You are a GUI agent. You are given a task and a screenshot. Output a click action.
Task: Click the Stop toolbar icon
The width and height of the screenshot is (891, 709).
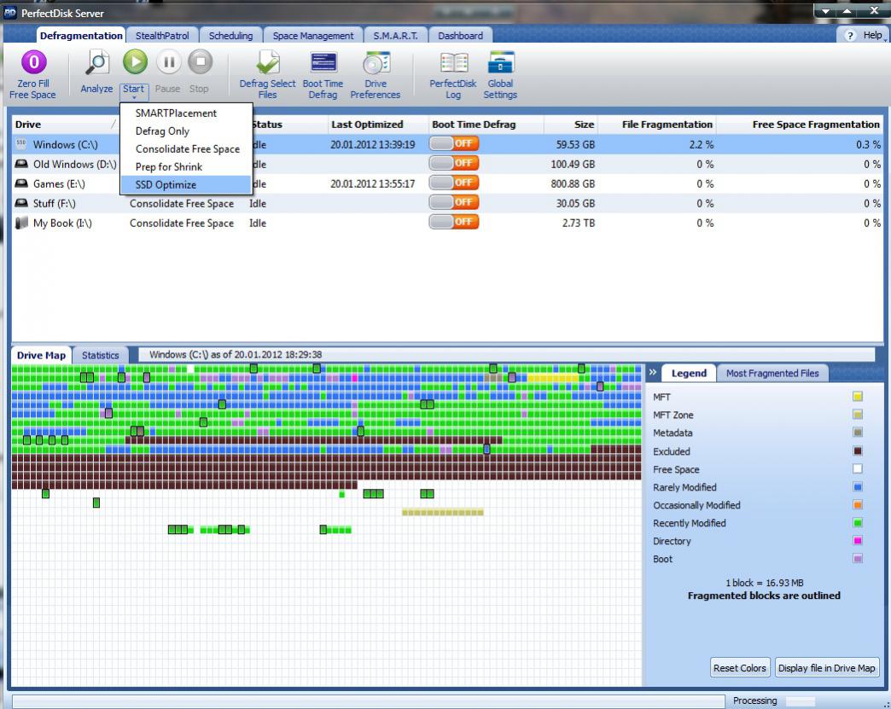200,62
